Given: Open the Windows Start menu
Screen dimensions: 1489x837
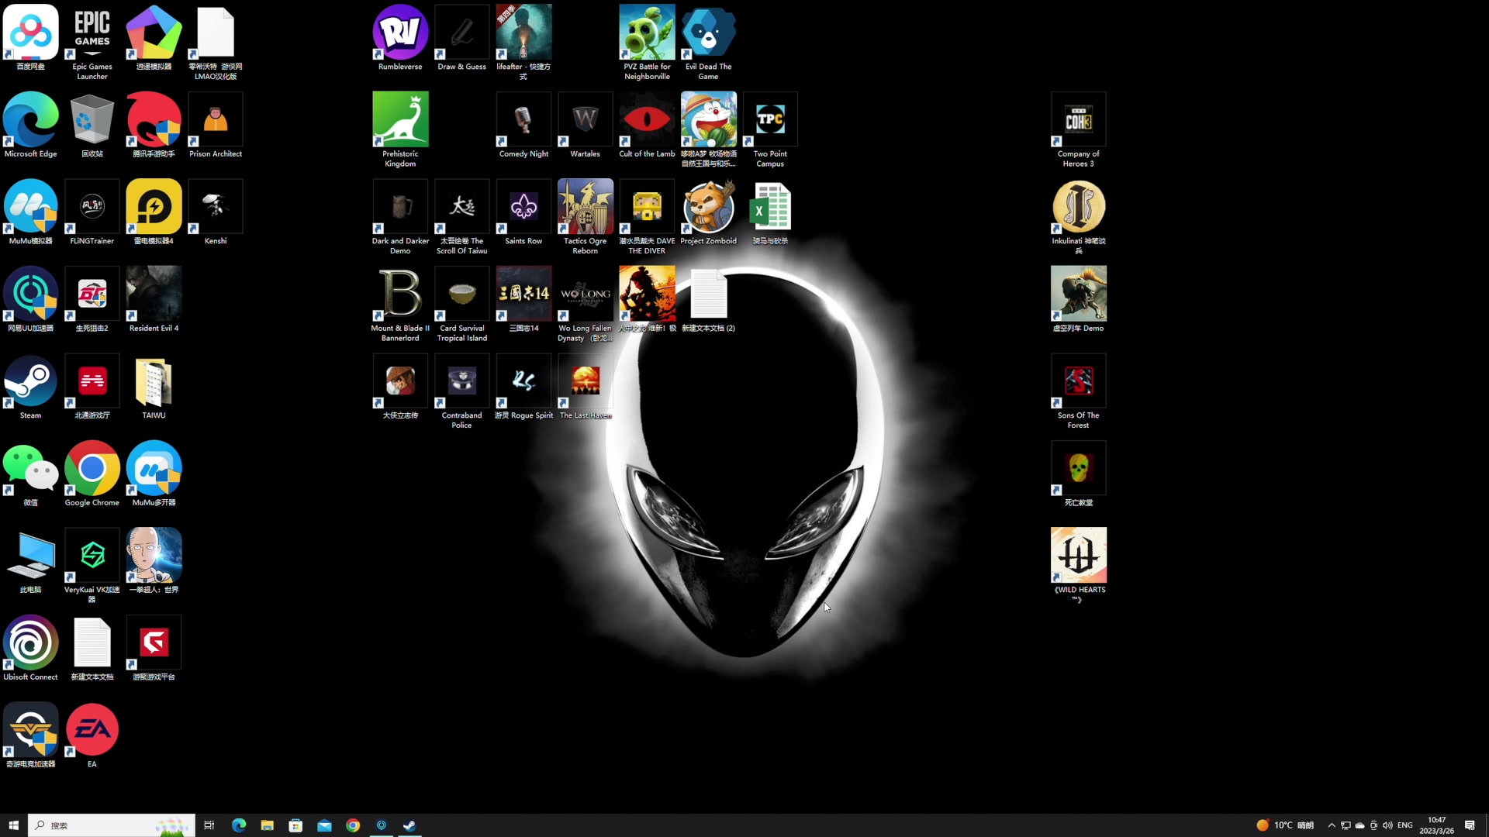Looking at the screenshot, I should click(x=13, y=825).
